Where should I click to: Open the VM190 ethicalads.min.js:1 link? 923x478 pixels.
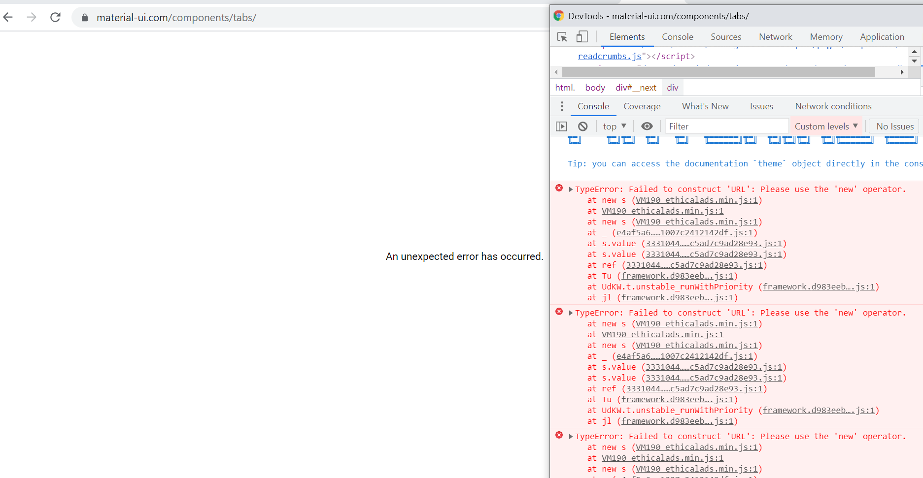[696, 200]
